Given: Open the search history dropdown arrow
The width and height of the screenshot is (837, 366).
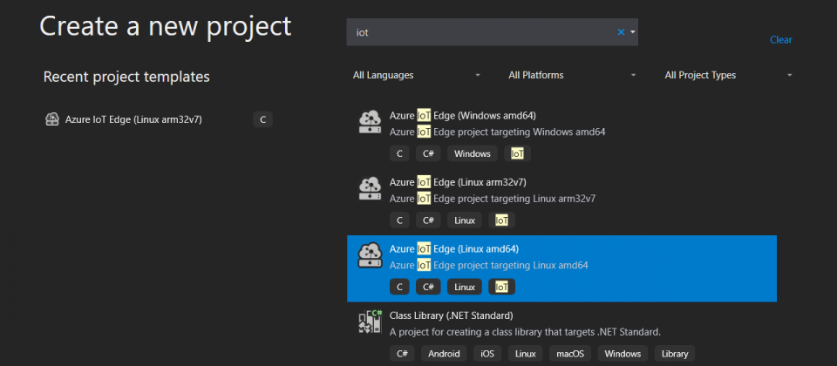Looking at the screenshot, I should pos(633,32).
